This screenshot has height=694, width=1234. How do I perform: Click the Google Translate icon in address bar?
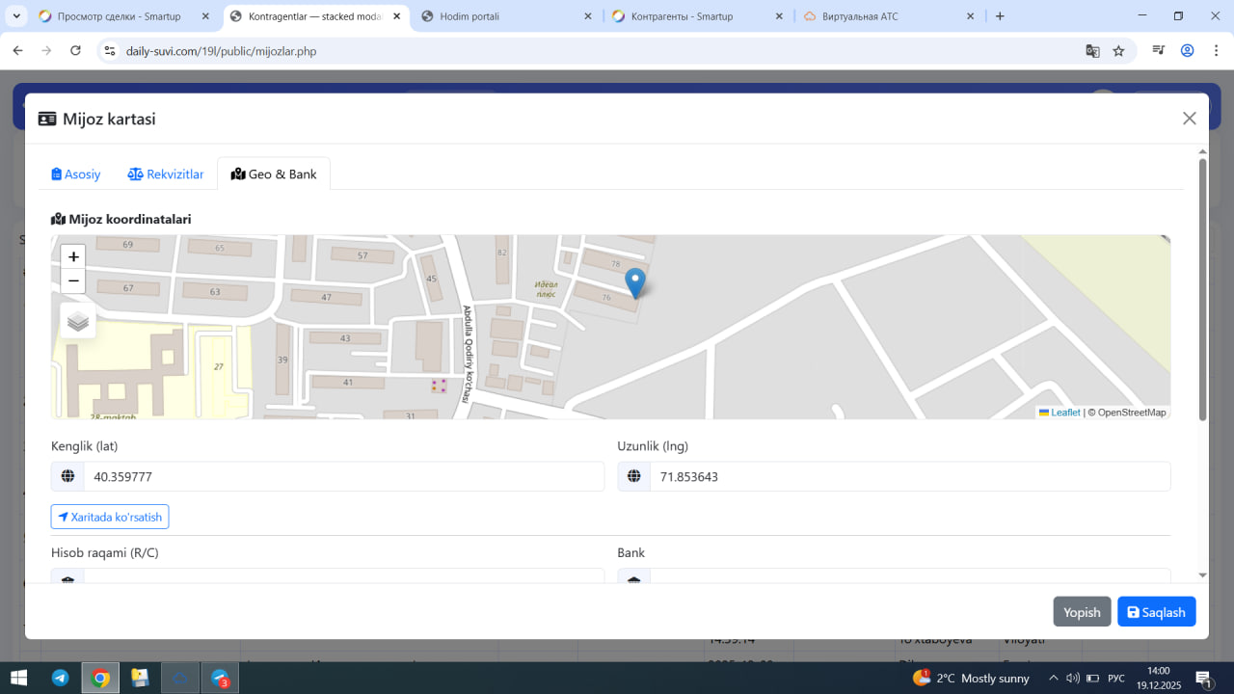coord(1092,51)
